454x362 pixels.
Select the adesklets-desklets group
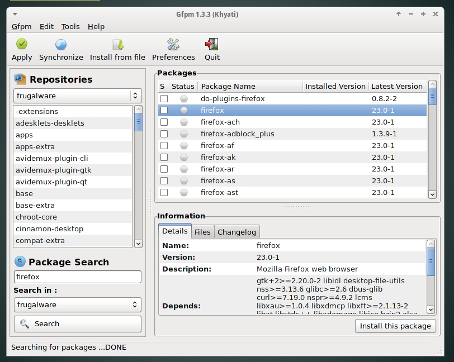click(73, 123)
